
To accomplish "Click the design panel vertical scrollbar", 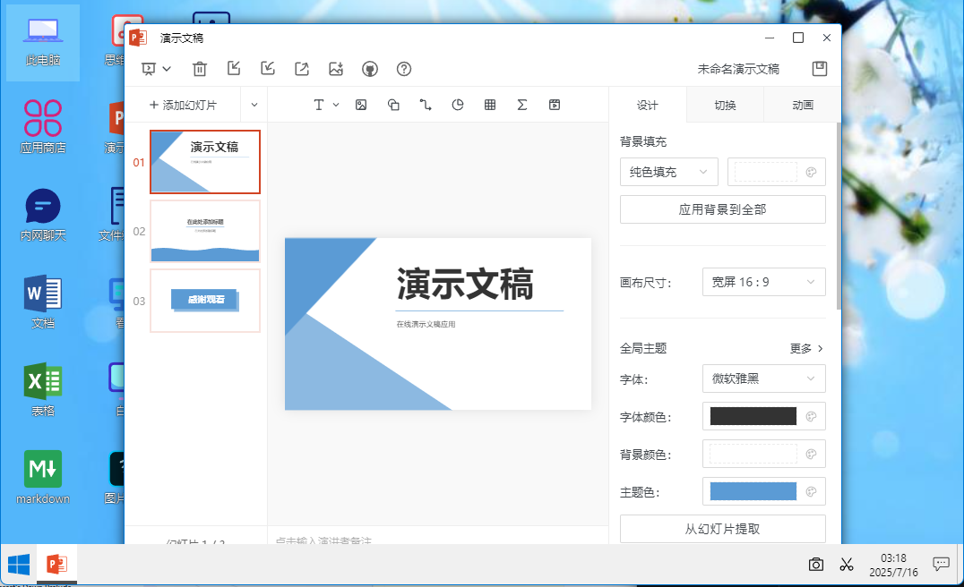I will pos(839,215).
